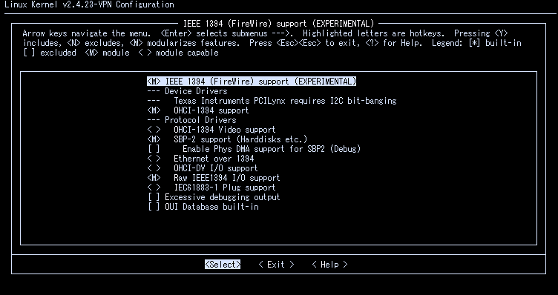The width and height of the screenshot is (558, 295).
Task: Toggle <M> marker for Raw IEEE1394 I/O support
Action: coord(154,178)
